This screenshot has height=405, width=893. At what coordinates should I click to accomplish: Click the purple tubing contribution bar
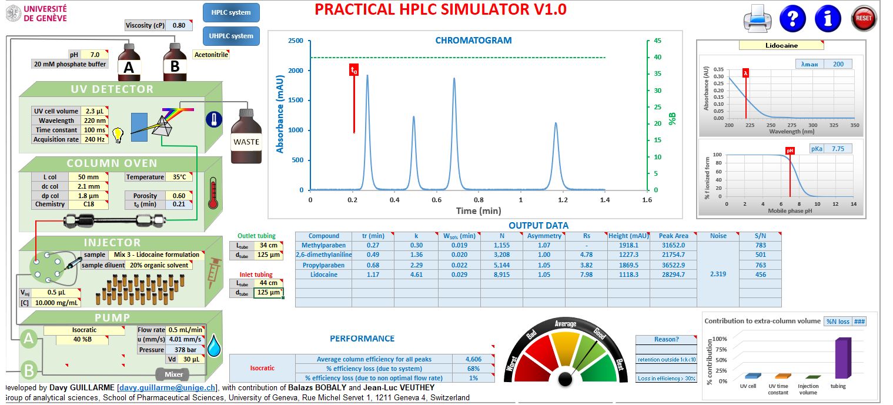(x=842, y=358)
